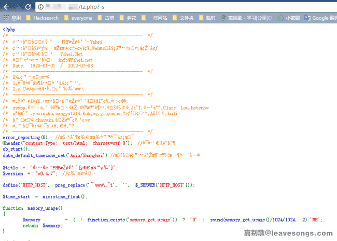The image size is (337, 241).
Task: Click the opening <?php tag text
Action: pyautogui.click(x=9, y=30)
